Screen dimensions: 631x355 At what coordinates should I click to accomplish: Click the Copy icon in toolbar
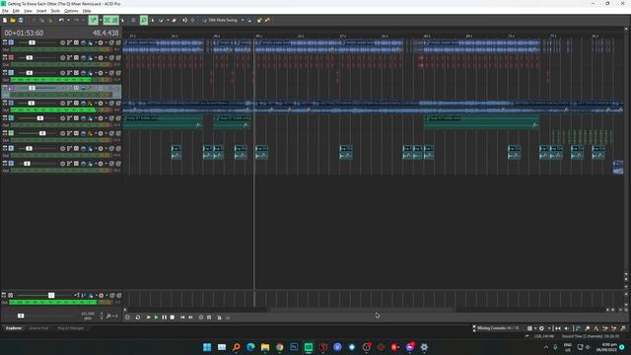41,20
